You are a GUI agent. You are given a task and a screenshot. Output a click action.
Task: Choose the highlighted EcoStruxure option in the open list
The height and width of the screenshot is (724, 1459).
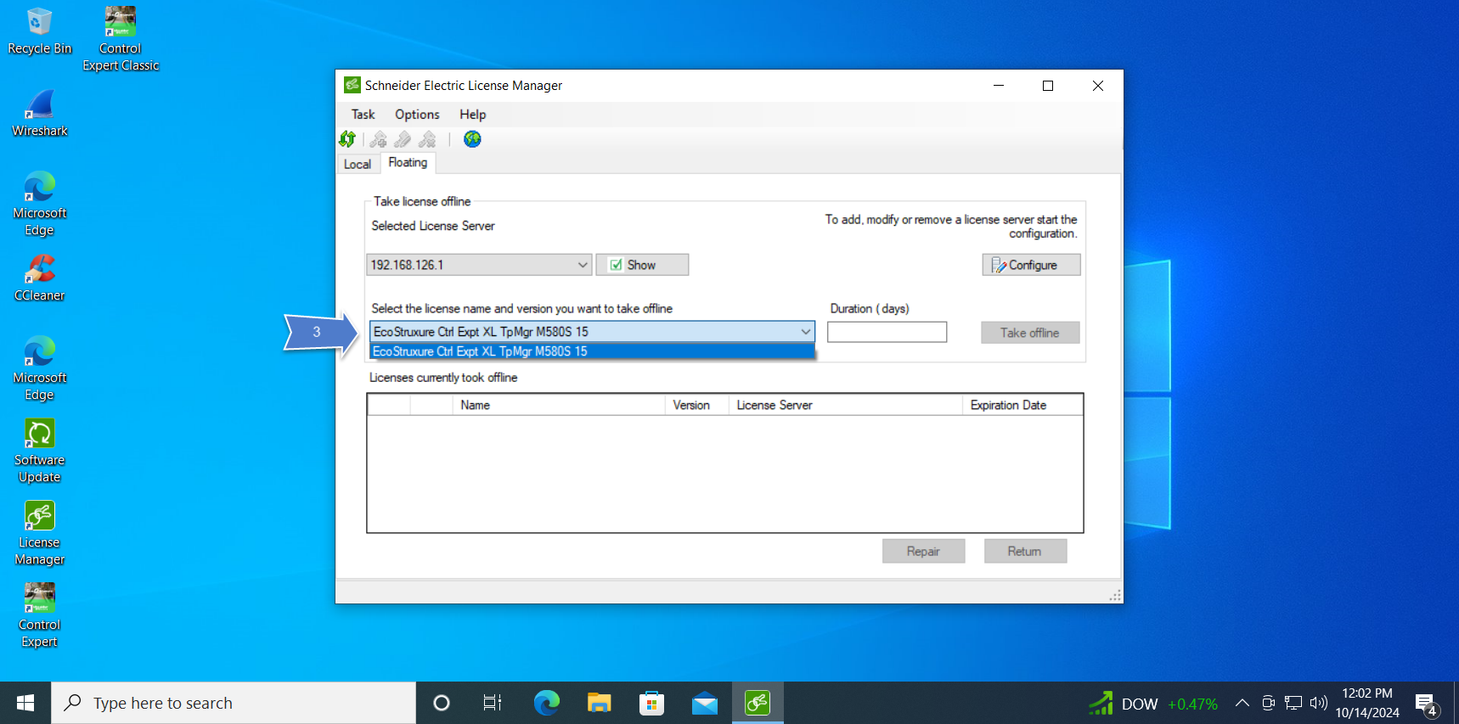[592, 351]
